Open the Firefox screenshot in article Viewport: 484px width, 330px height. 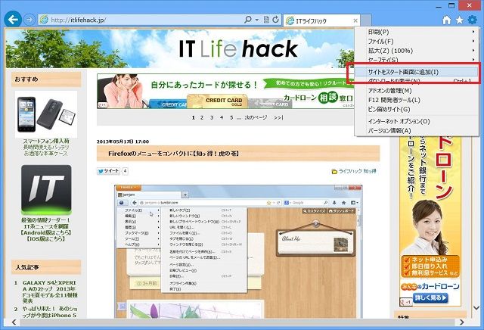click(x=238, y=251)
